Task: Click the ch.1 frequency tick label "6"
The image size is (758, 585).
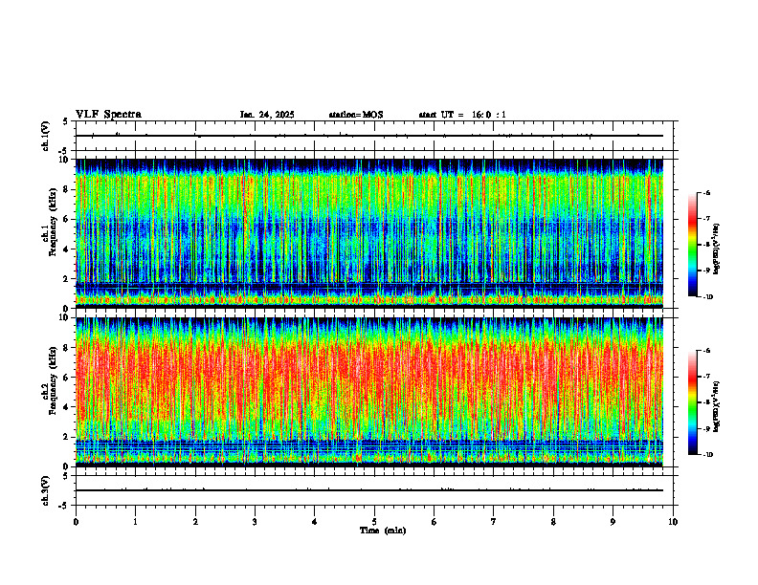Action: 66,219
